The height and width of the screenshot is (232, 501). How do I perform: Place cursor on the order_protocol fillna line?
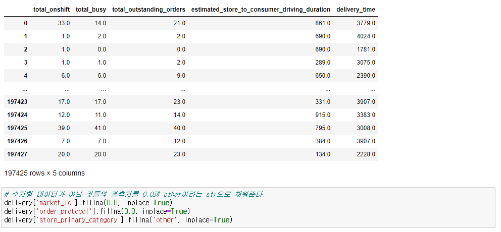click(97, 211)
